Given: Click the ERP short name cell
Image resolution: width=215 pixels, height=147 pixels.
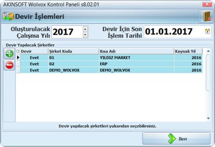Looking at the screenshot, I should [x=137, y=64].
